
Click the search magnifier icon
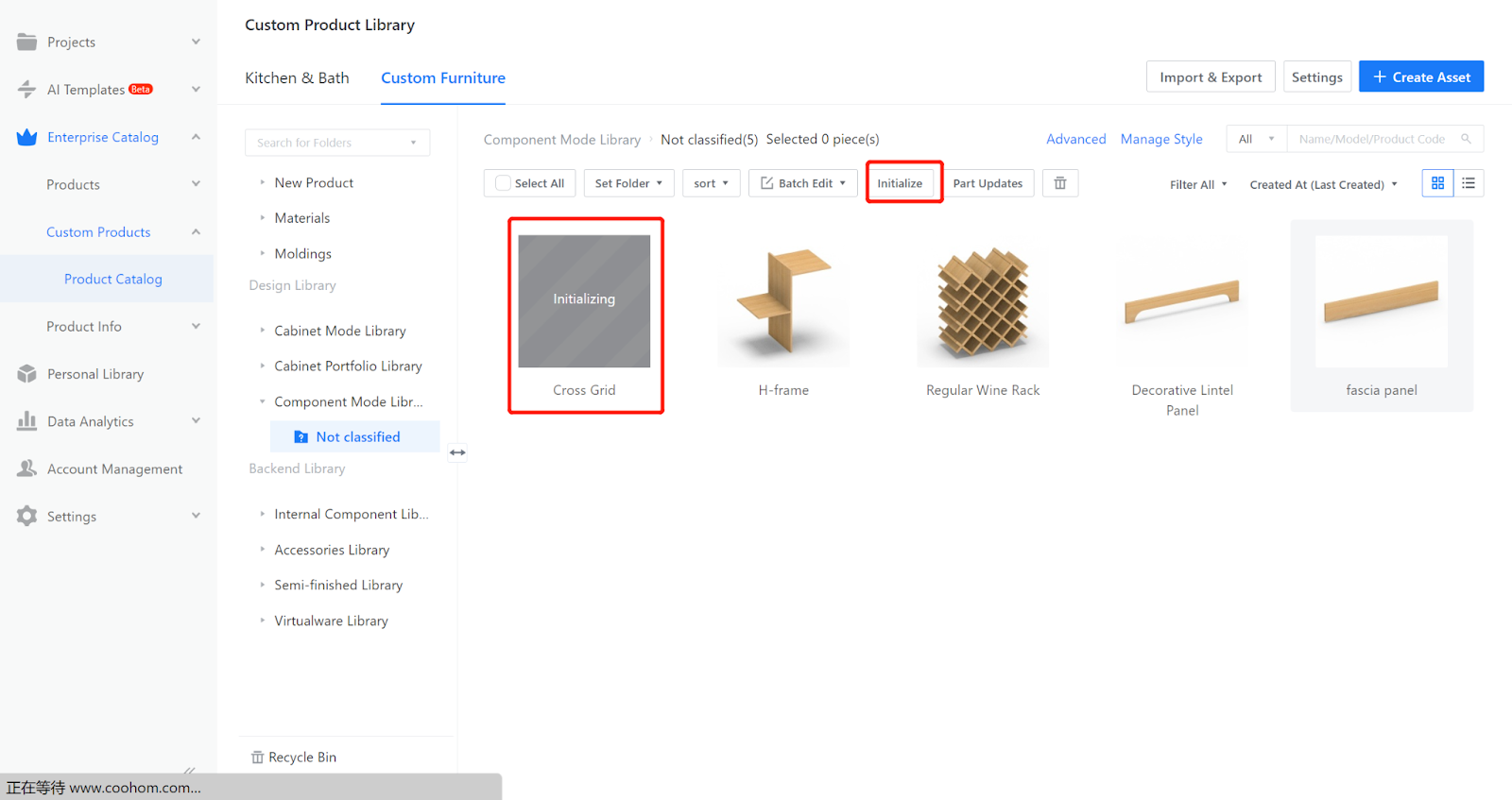coord(1466,139)
